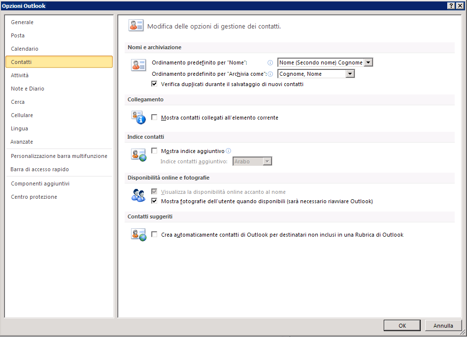
Task: Open the Arabo index language dropdown
Action: point(267,161)
